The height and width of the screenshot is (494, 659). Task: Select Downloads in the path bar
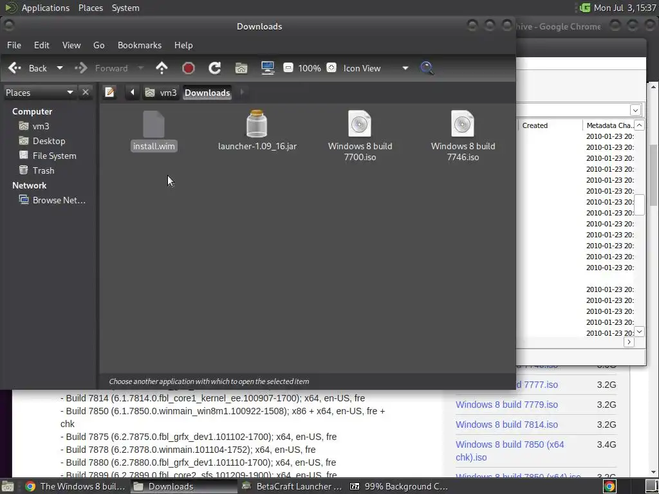point(207,93)
